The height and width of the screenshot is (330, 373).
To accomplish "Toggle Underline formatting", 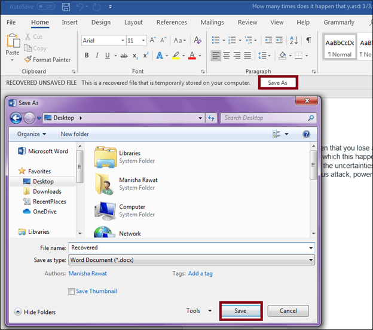I will point(108,56).
